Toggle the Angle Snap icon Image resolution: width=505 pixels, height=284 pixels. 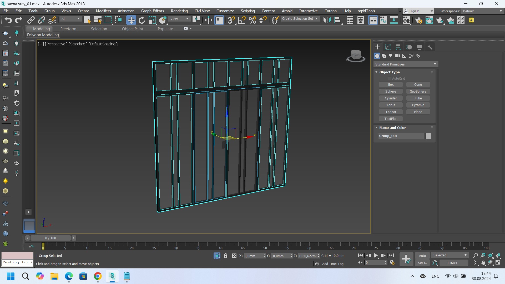242,20
